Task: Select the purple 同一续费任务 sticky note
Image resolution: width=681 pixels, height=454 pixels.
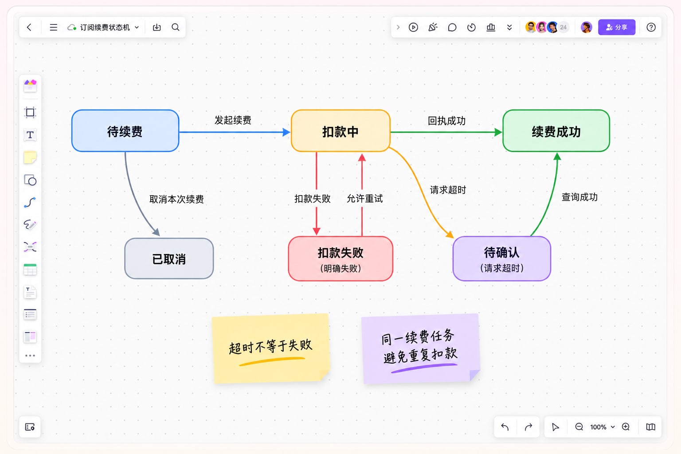Action: click(x=420, y=348)
